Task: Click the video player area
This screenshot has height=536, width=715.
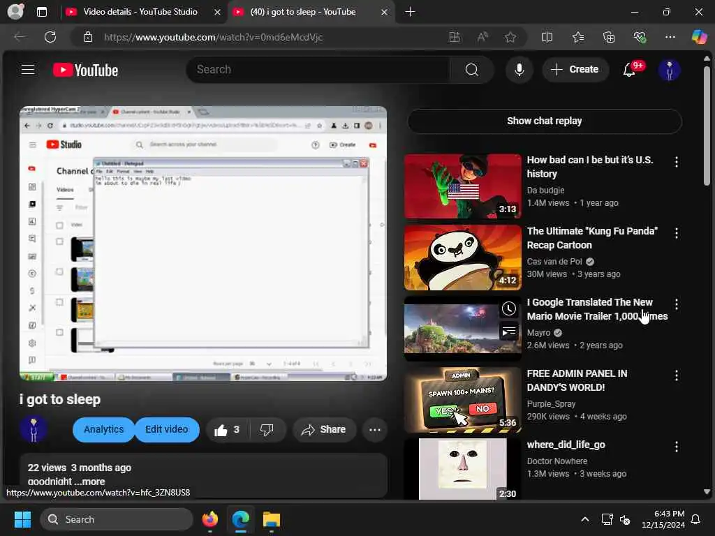Action: point(203,244)
